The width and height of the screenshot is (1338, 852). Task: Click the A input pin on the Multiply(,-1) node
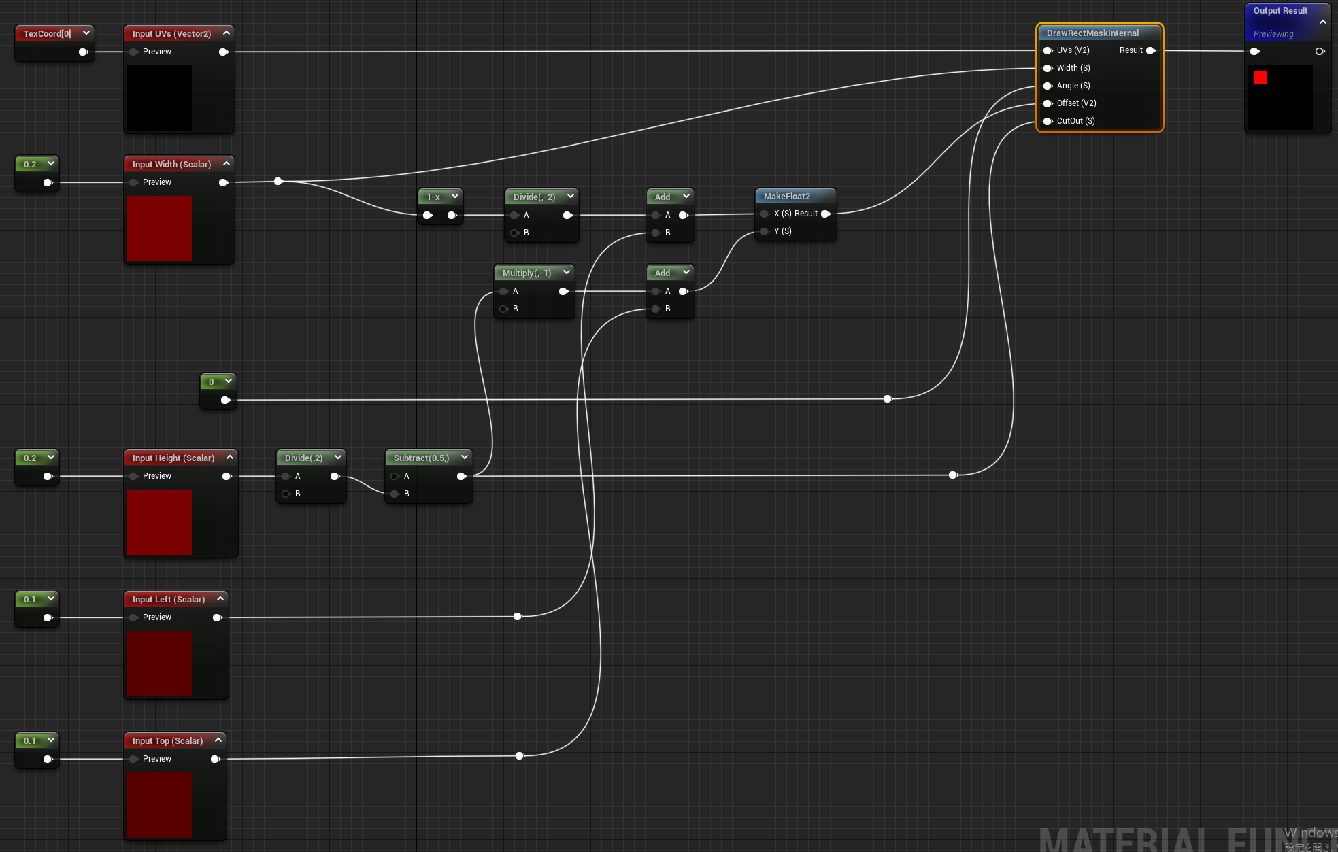click(504, 291)
